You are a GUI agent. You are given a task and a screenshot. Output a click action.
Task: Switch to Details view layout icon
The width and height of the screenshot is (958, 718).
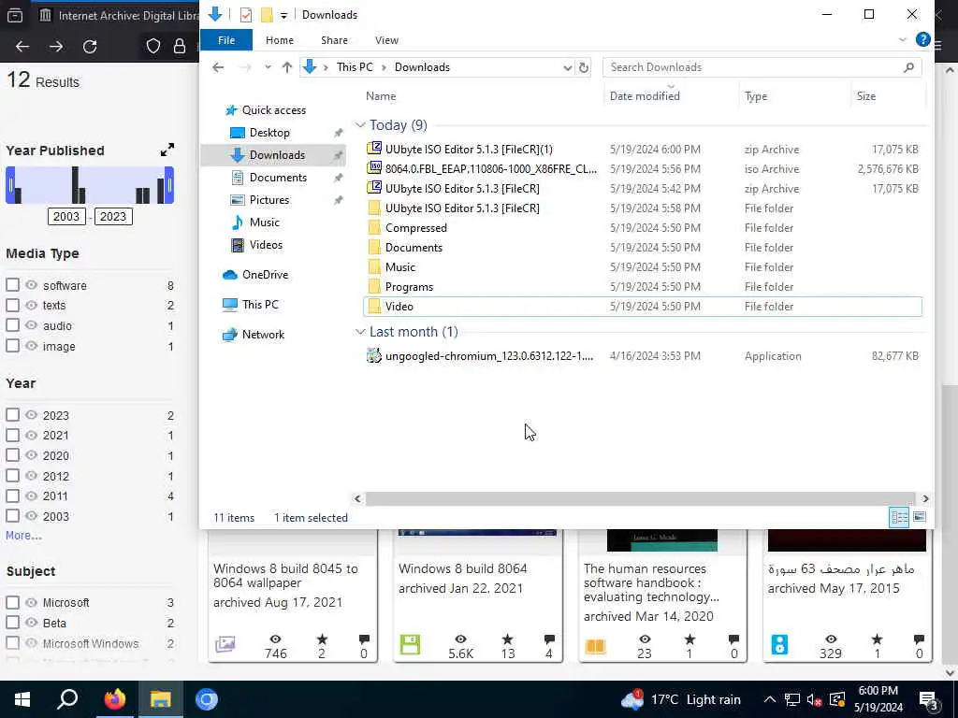[899, 518]
